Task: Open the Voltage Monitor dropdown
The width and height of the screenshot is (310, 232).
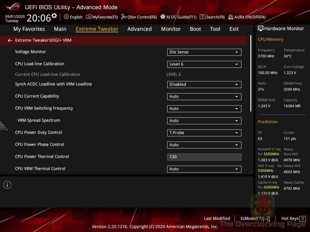Action: point(204,52)
